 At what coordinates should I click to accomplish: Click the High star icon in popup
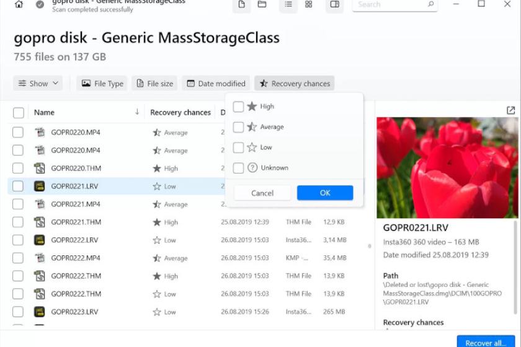point(252,106)
